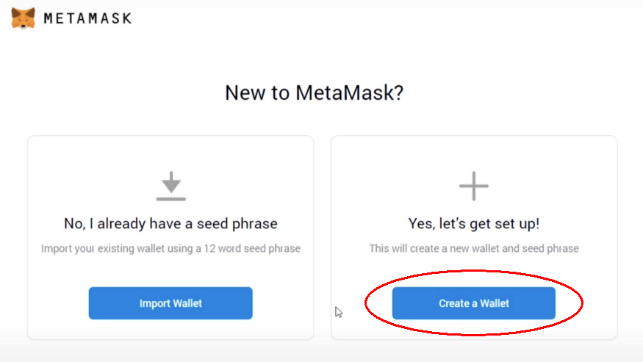The image size is (643, 362).
Task: Click the import download arrow icon
Action: [170, 181]
